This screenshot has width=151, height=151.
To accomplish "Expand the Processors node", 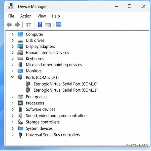I will pos(13,103).
